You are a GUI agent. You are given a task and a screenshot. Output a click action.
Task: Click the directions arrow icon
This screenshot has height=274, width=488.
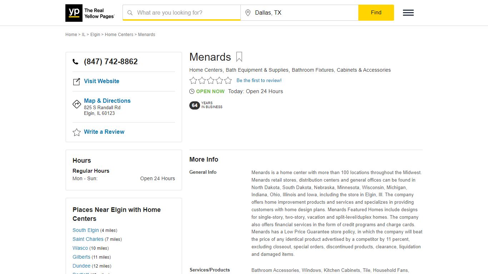77,104
